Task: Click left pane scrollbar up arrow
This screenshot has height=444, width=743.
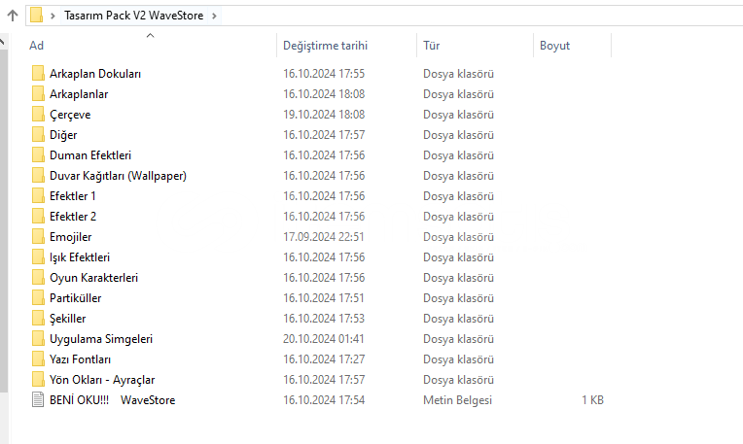Action: click(3, 42)
